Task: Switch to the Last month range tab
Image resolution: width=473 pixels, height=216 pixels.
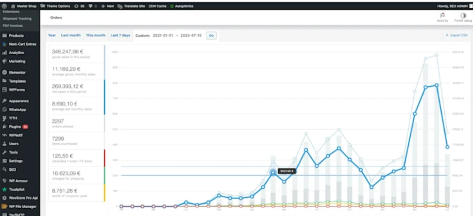Action: click(x=70, y=35)
